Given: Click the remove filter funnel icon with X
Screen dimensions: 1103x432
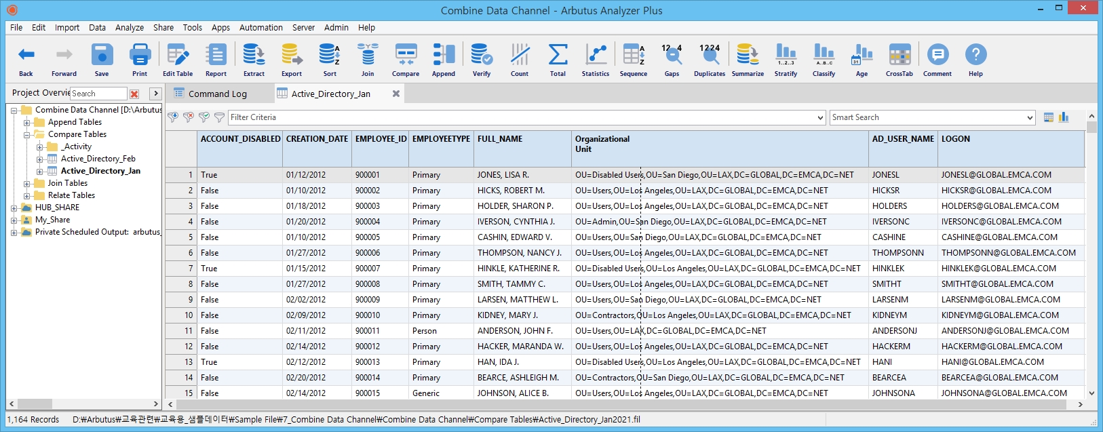Looking at the screenshot, I should pyautogui.click(x=189, y=117).
